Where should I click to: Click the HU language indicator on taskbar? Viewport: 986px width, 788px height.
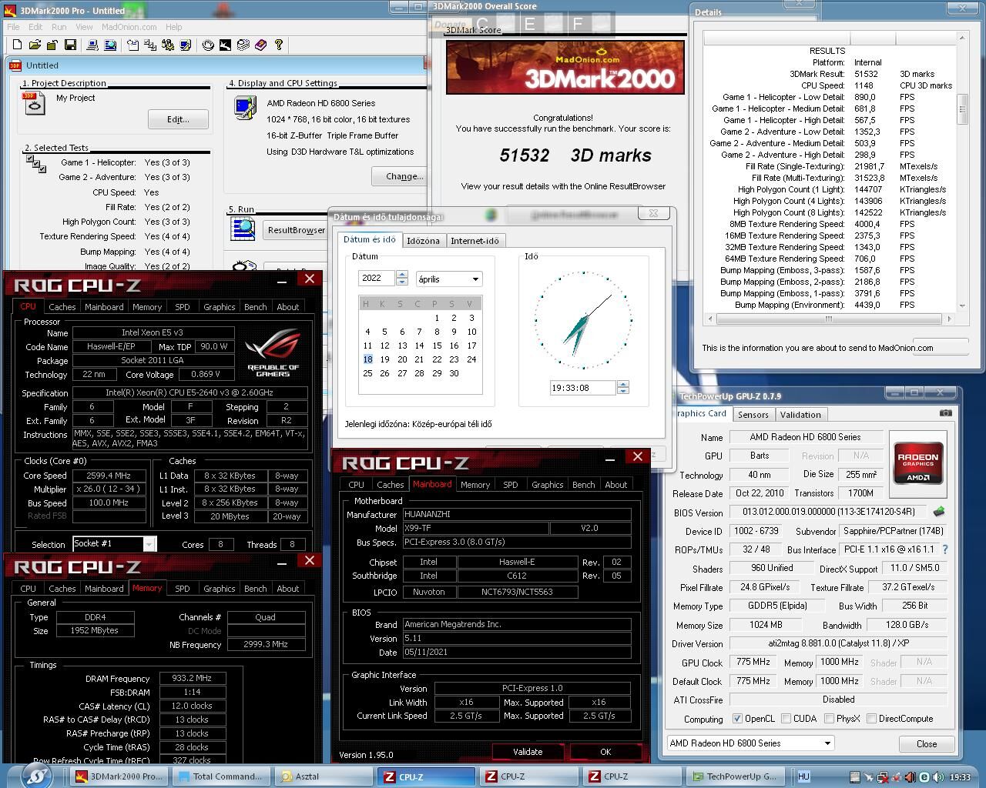(803, 776)
